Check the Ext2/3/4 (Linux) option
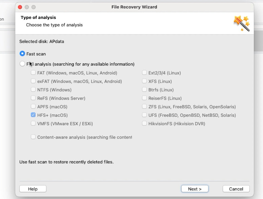Viewport: 263px width, 199px height. click(144, 72)
